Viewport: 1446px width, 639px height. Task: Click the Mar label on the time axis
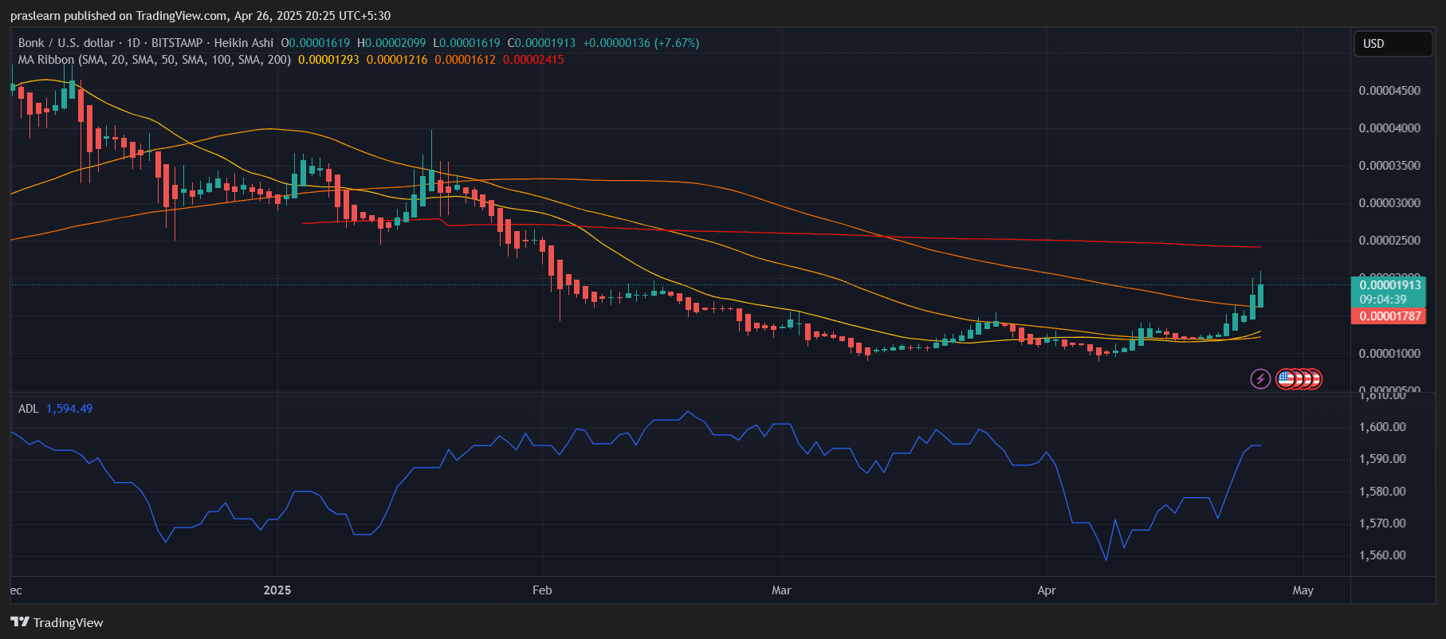[x=781, y=590]
